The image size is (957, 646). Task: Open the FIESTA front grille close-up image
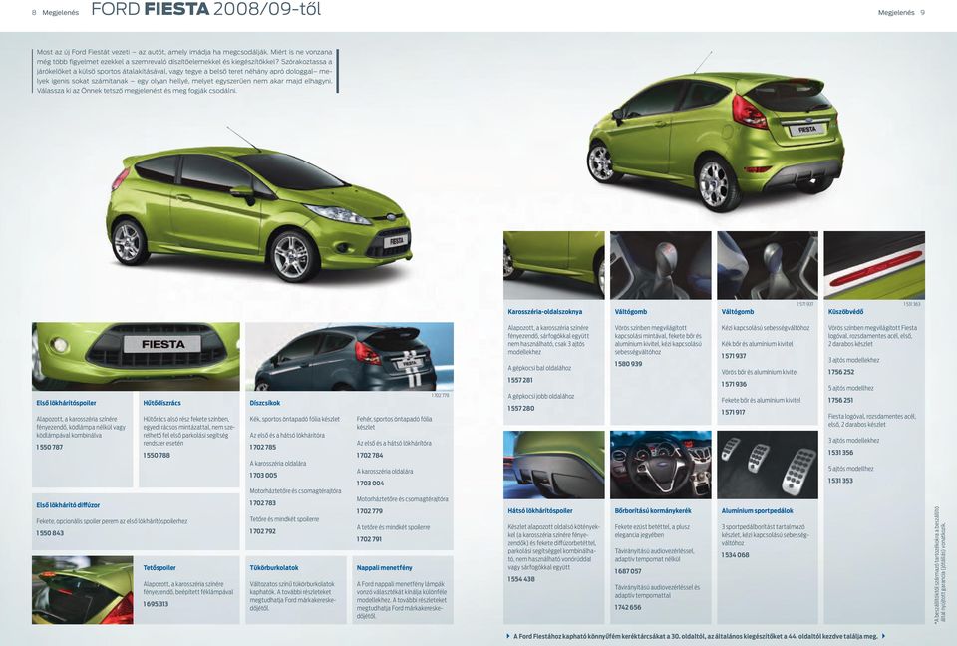coord(136,357)
